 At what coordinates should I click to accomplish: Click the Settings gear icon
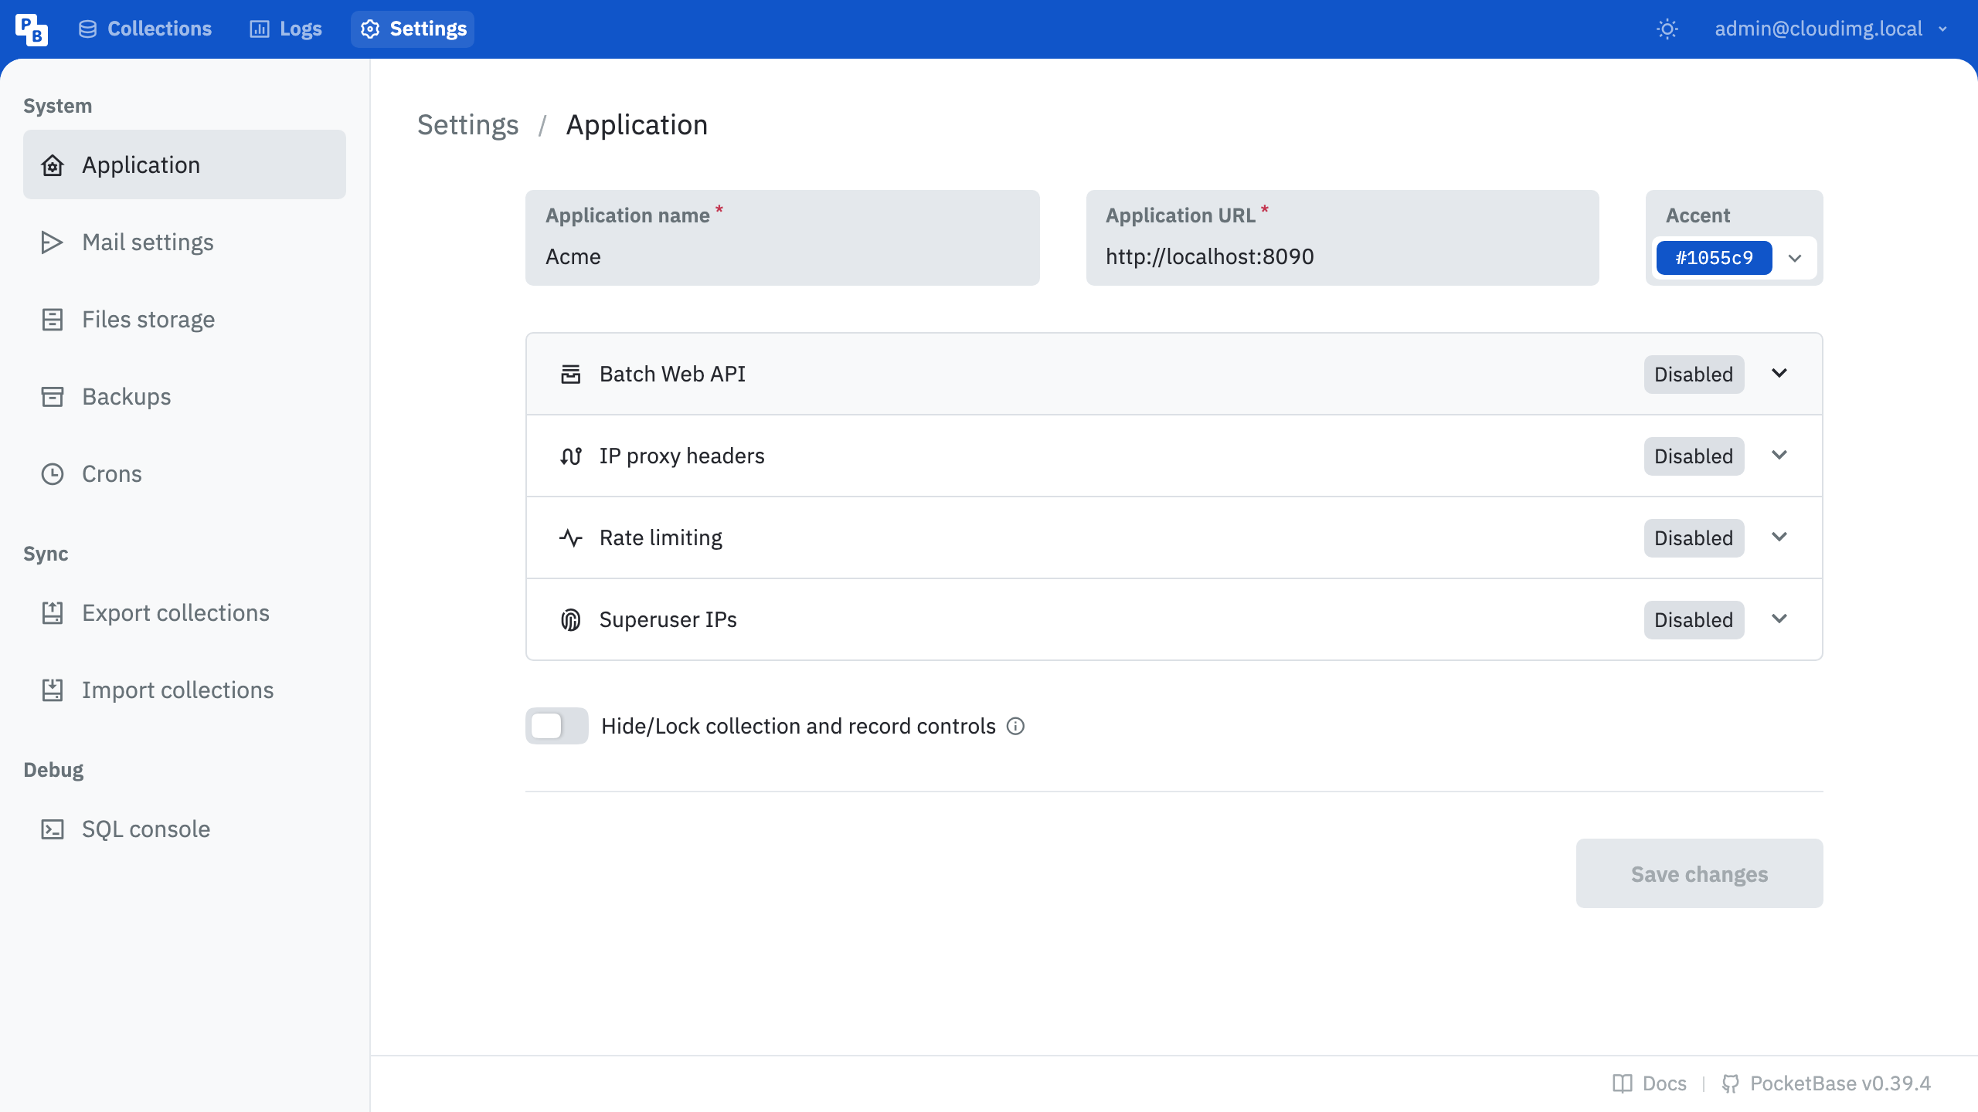tap(370, 29)
